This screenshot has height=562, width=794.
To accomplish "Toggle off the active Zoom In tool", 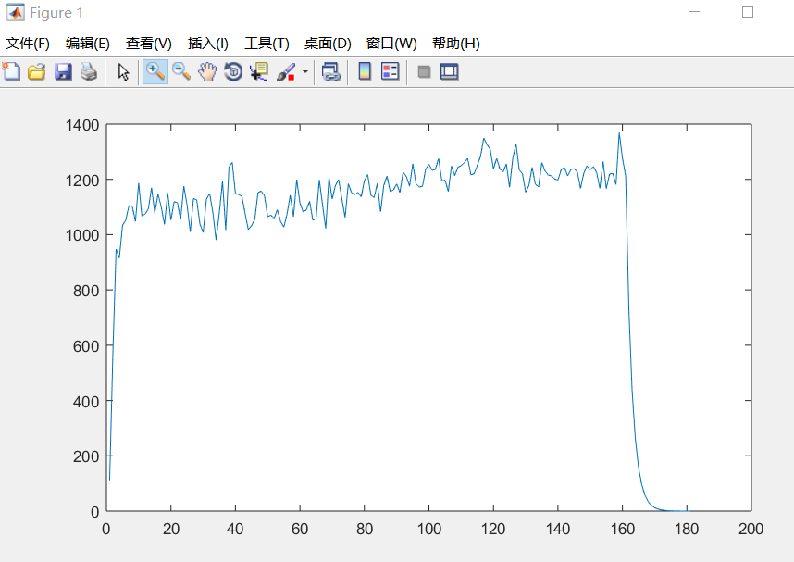I will click(155, 72).
